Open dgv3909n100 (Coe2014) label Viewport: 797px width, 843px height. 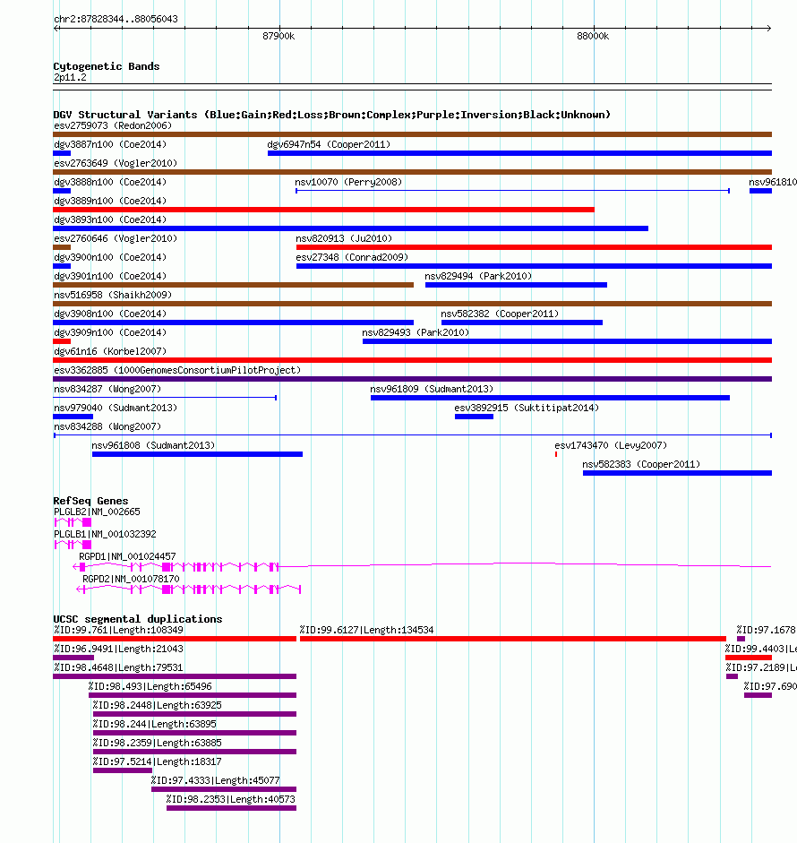110,332
